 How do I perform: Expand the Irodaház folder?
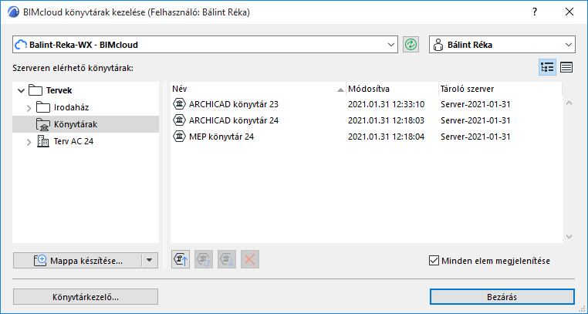tap(29, 107)
